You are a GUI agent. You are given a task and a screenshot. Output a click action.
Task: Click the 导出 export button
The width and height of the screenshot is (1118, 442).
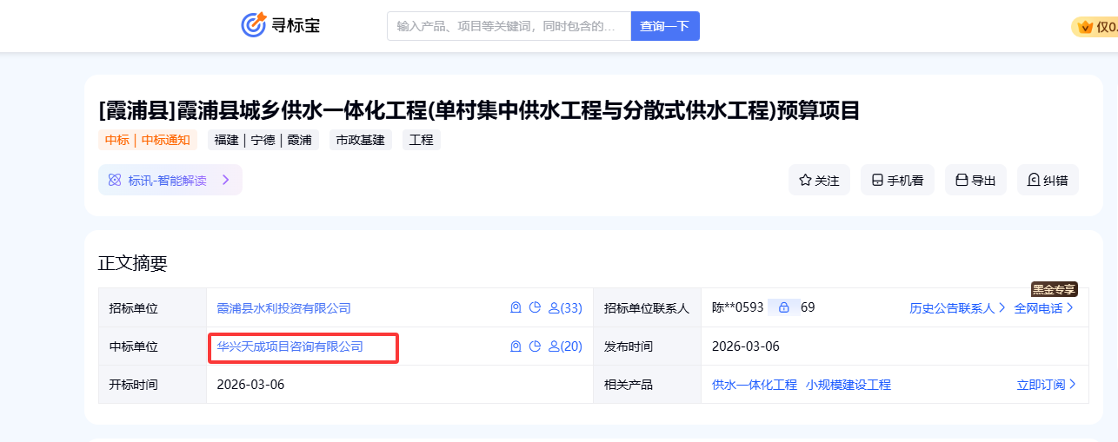pos(975,180)
